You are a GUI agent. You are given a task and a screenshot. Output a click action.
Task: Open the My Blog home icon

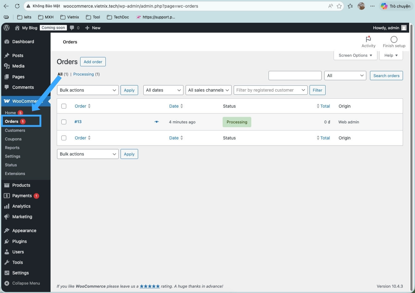point(17,28)
